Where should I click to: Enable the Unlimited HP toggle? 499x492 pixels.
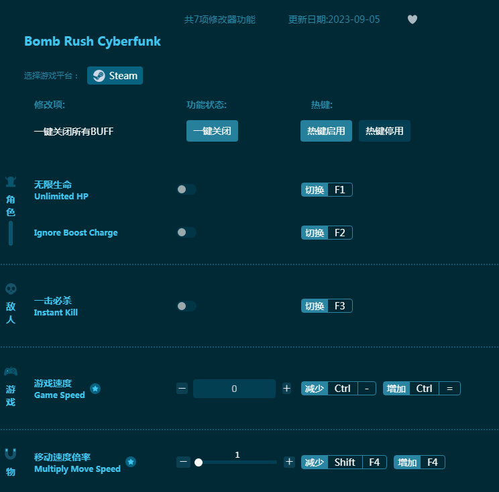coord(186,189)
